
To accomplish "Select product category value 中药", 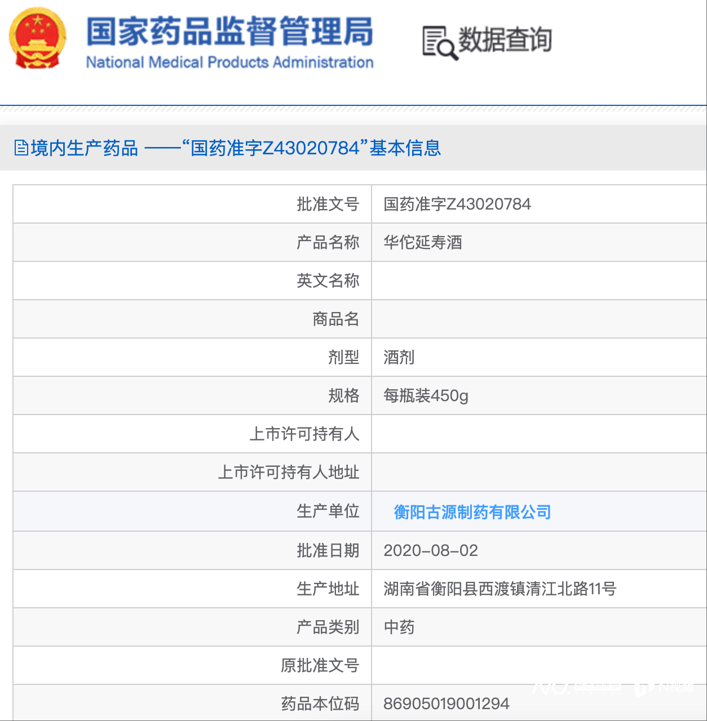I will click(x=399, y=627).
